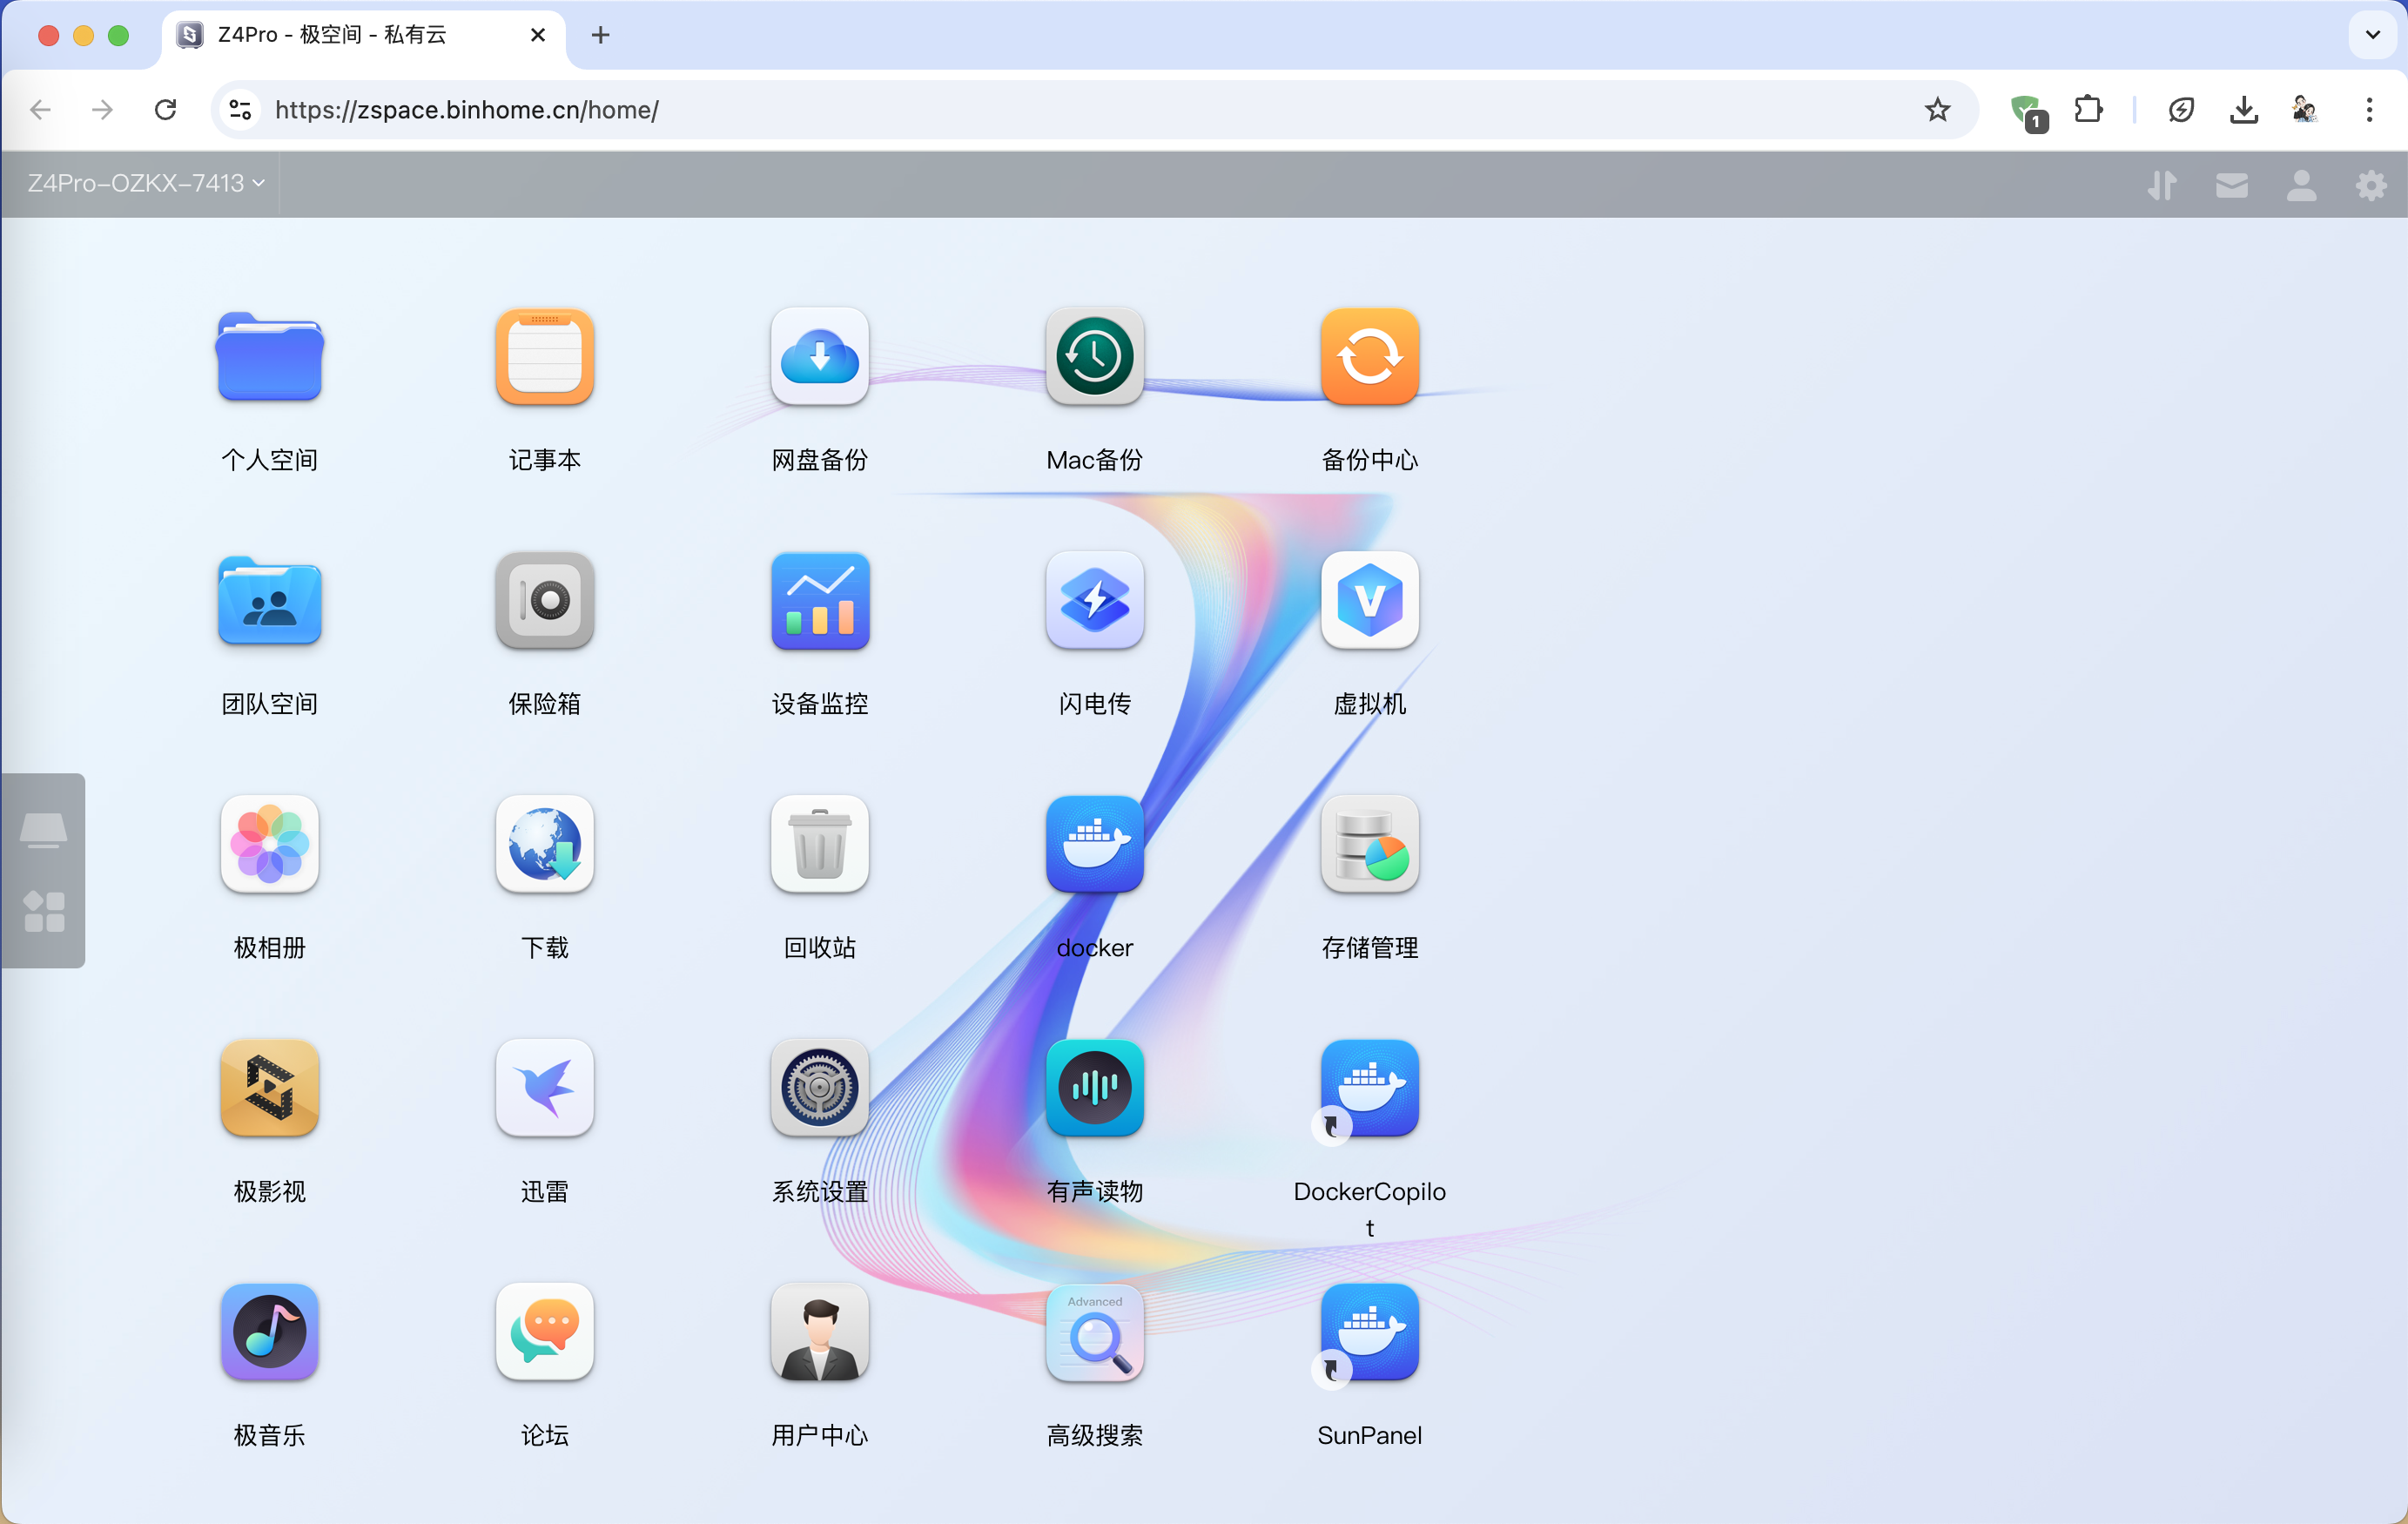
Task: Go forward to the next page
Action: pos(102,109)
